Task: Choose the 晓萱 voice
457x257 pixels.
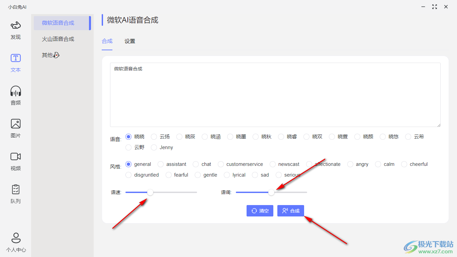Action: (x=339, y=137)
